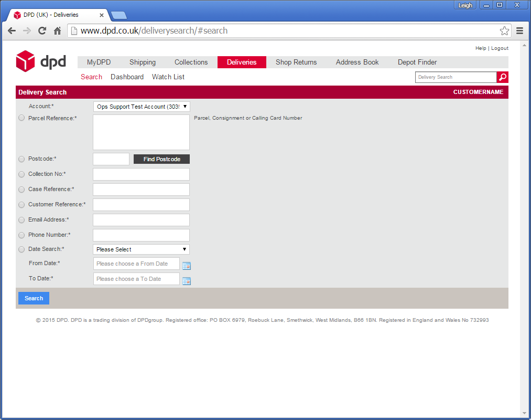Screen dimensions: 531x420
Task: Select the Date Search radio button
Action: (21, 249)
